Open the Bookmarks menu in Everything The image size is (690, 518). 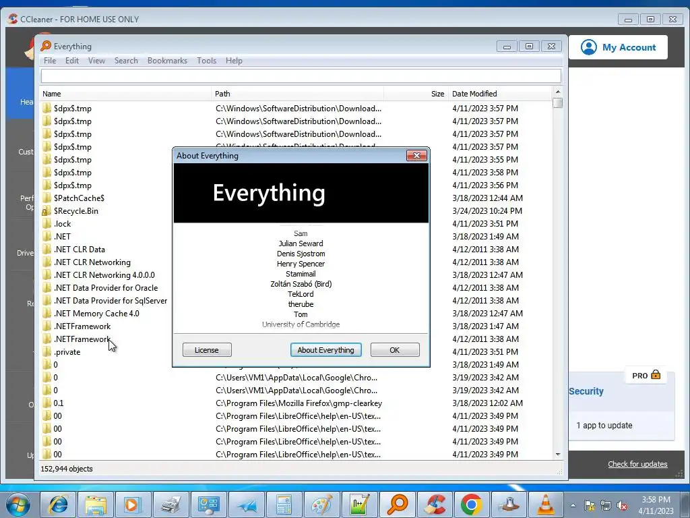[x=167, y=60]
